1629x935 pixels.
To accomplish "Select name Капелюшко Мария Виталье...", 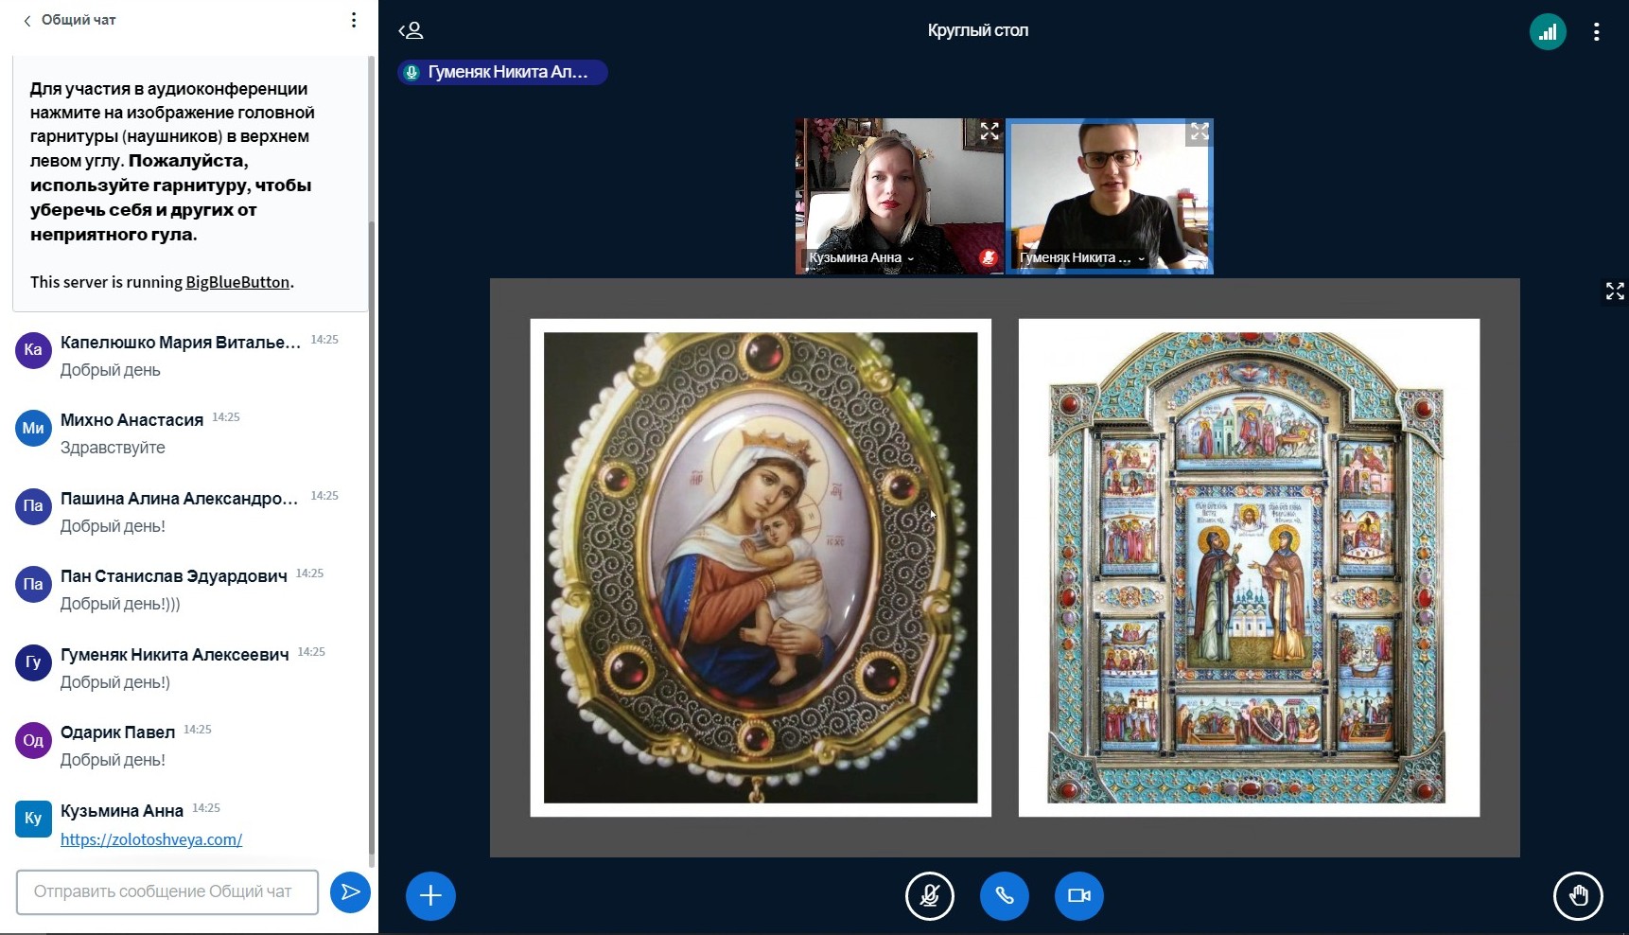I will [181, 343].
